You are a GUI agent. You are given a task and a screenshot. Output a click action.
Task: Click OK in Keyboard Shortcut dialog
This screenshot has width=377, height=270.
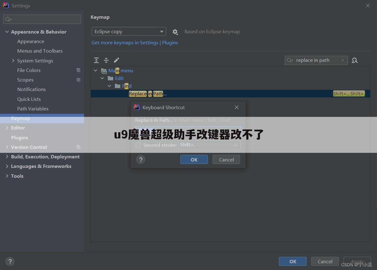pos(194,160)
